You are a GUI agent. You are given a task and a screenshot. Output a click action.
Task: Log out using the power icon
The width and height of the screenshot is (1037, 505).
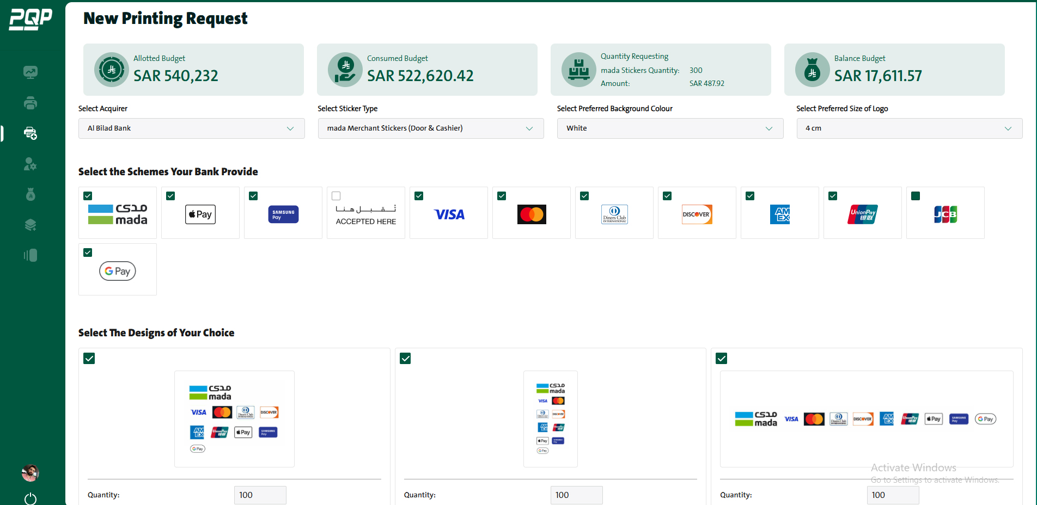(30, 498)
